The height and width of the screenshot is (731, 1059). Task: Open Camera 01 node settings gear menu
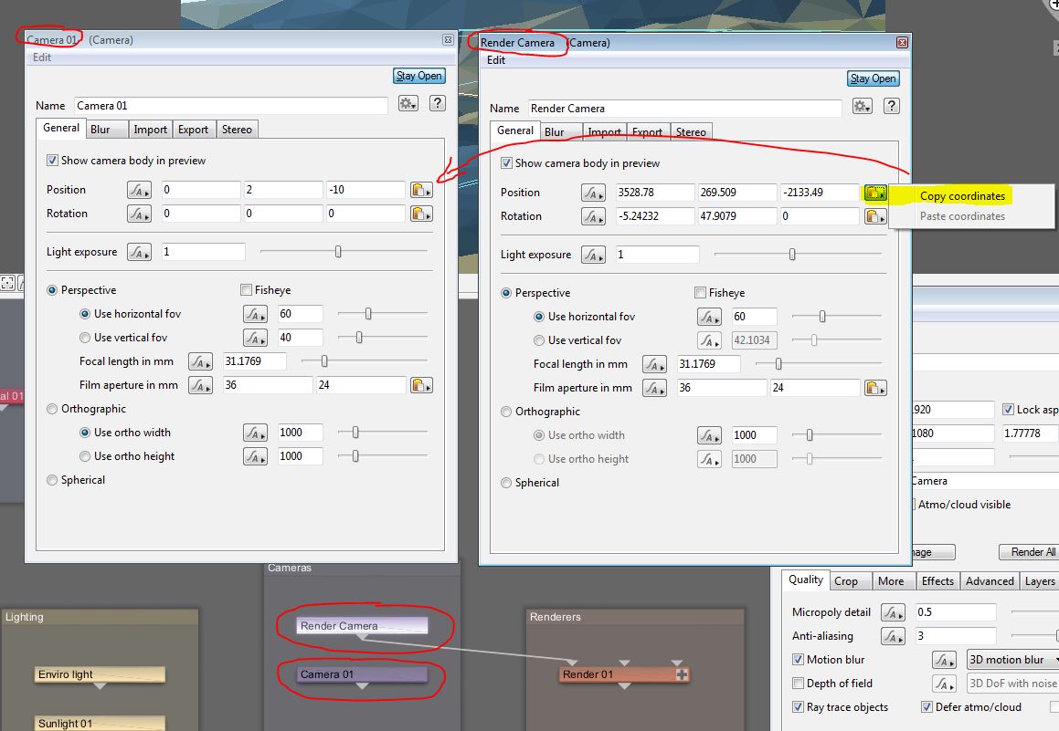click(408, 104)
